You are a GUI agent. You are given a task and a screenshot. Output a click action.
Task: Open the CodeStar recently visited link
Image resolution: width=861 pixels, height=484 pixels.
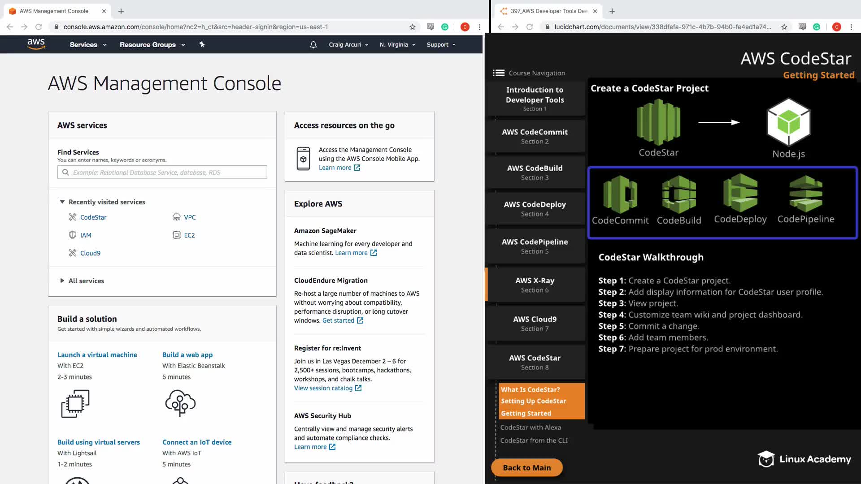(x=93, y=217)
